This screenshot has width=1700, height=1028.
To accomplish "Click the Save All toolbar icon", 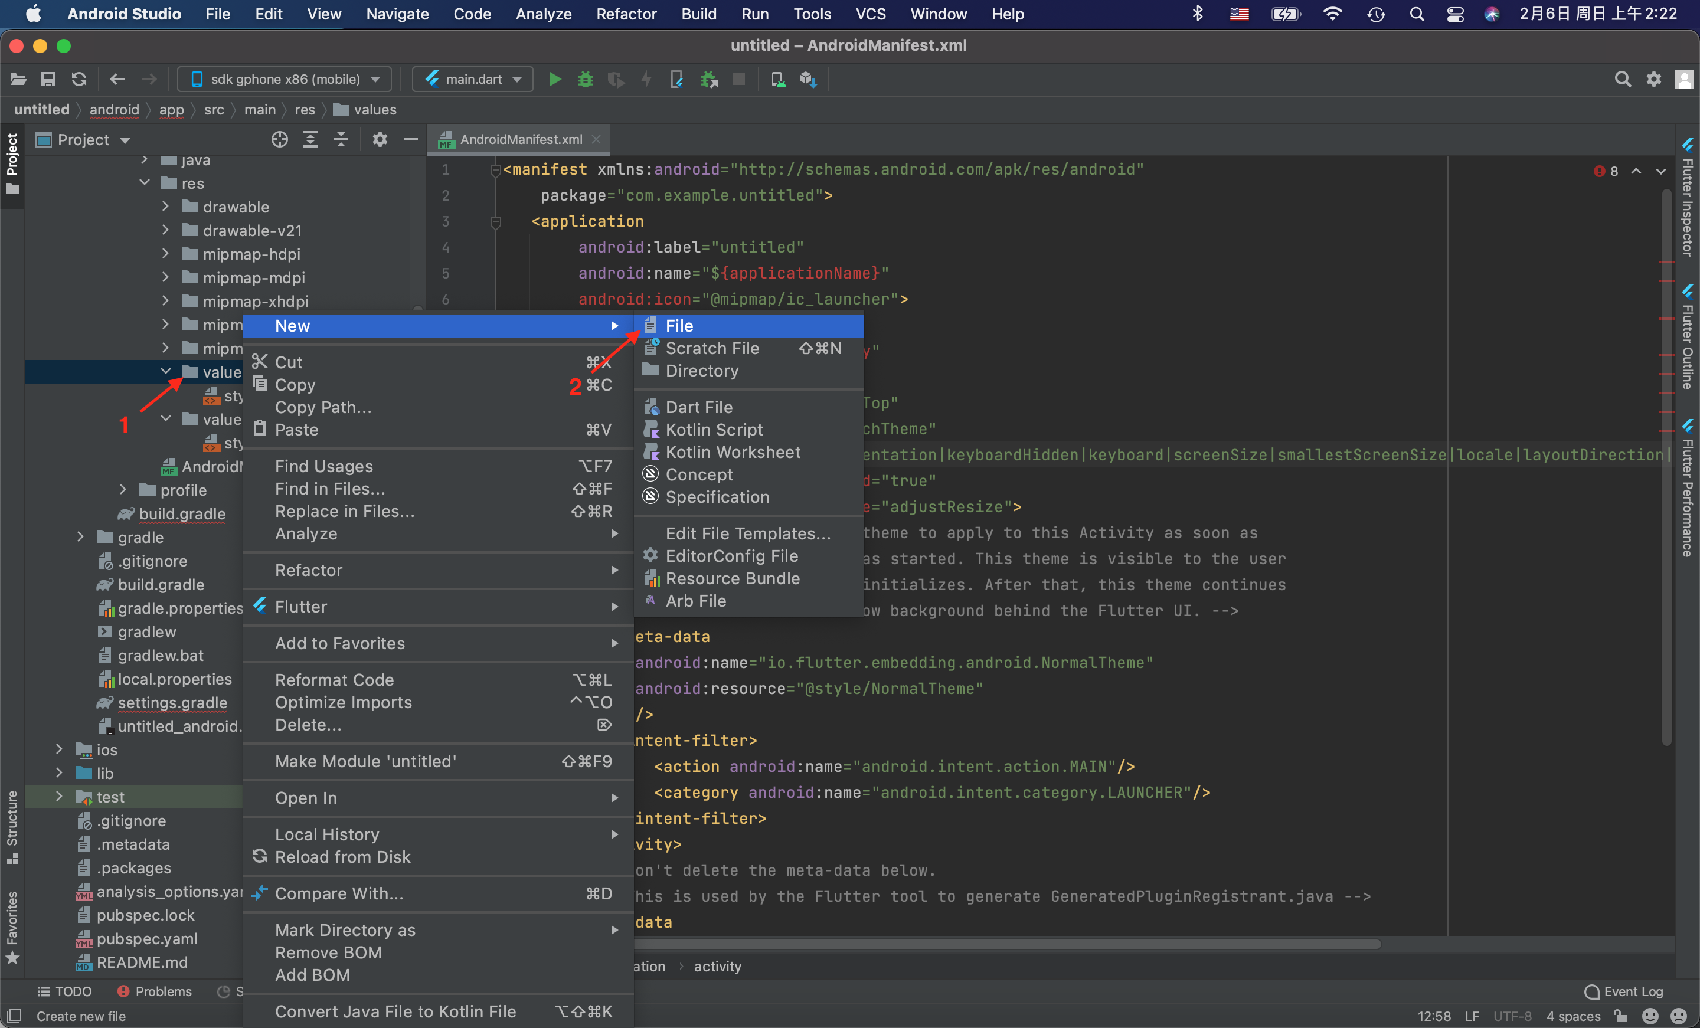I will coord(48,79).
